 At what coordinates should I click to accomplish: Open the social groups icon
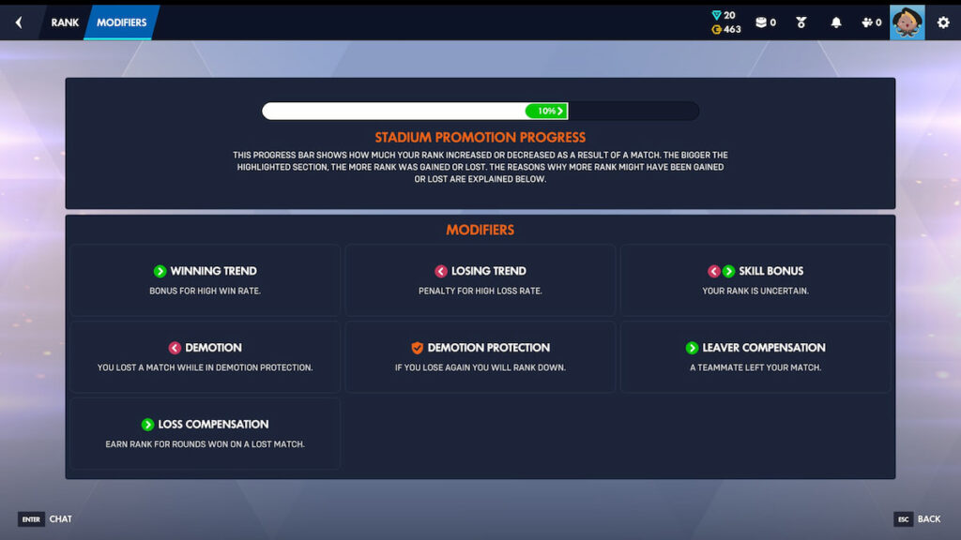(x=867, y=22)
